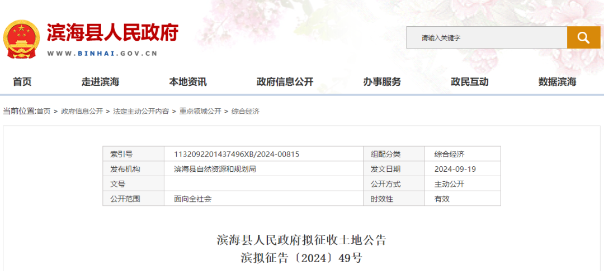
Task: Go to 综合经济 in the breadcrumb
Action: [246, 112]
